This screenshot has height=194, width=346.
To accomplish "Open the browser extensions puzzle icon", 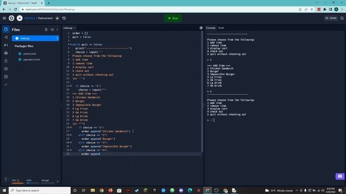I will tap(324, 10).
